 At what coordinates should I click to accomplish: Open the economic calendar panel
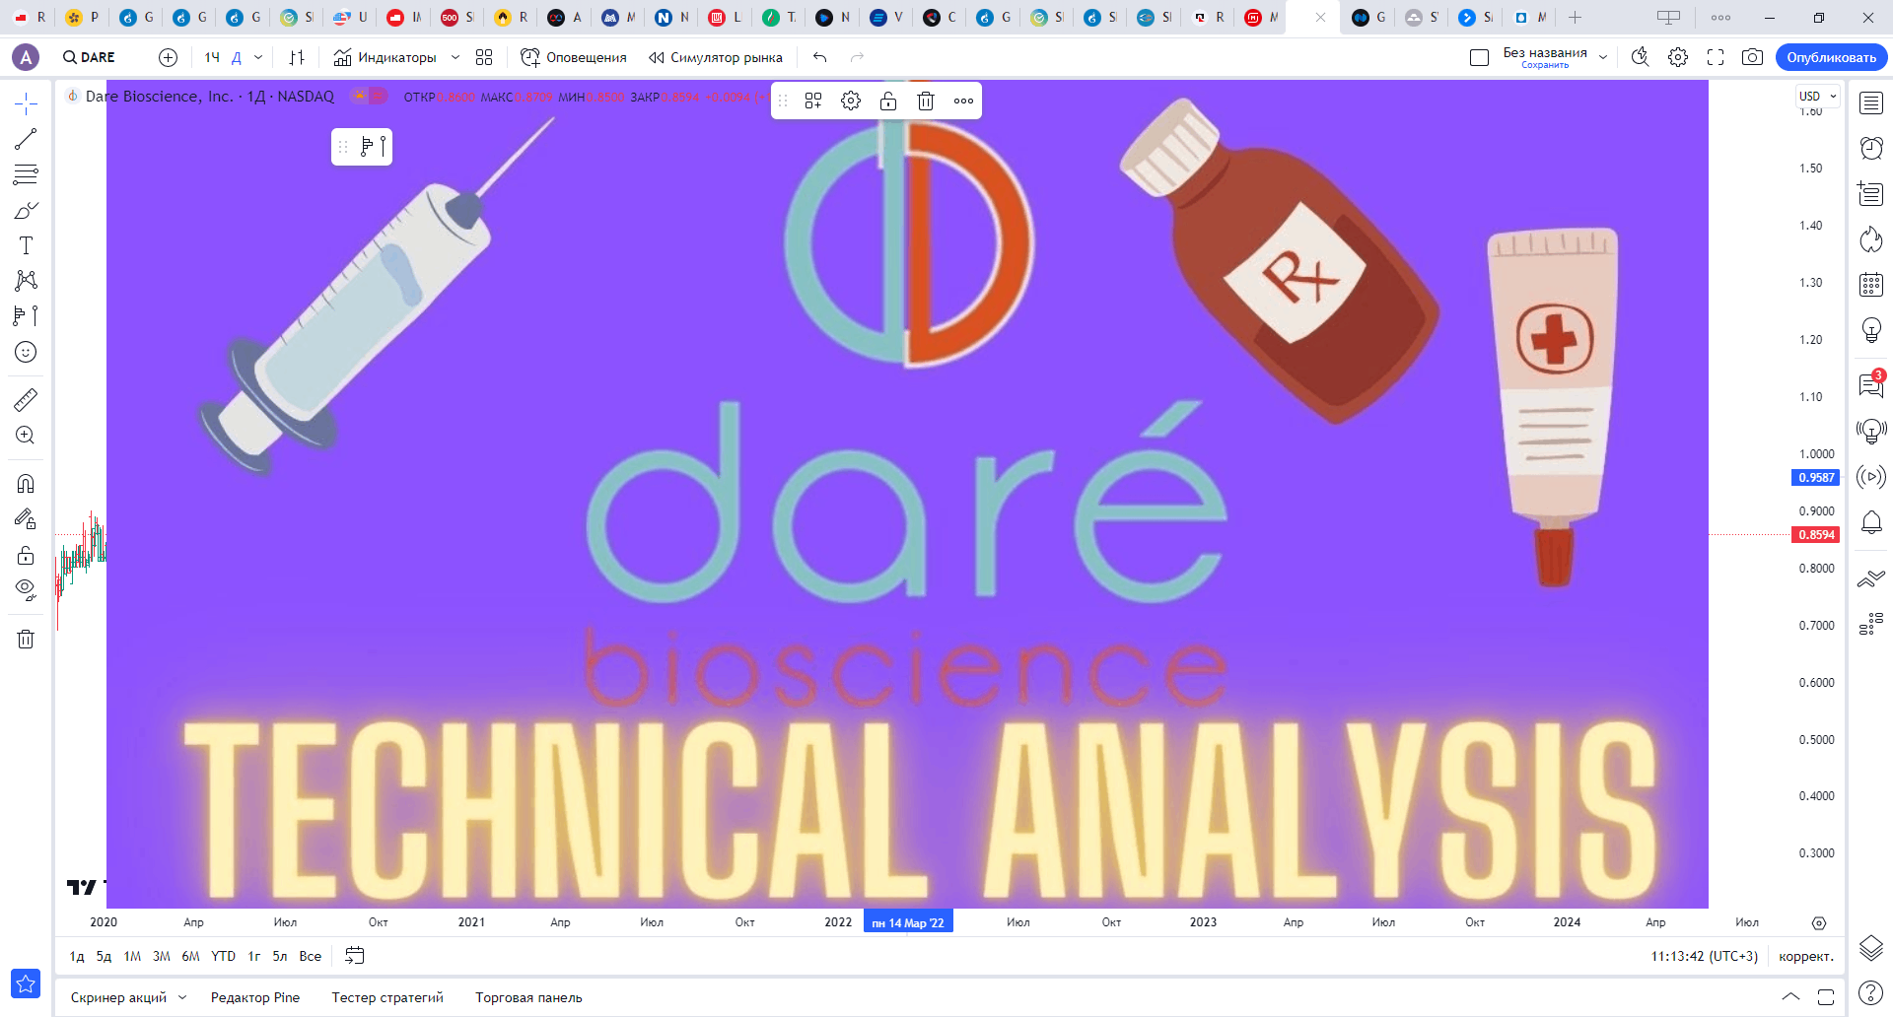(1871, 285)
